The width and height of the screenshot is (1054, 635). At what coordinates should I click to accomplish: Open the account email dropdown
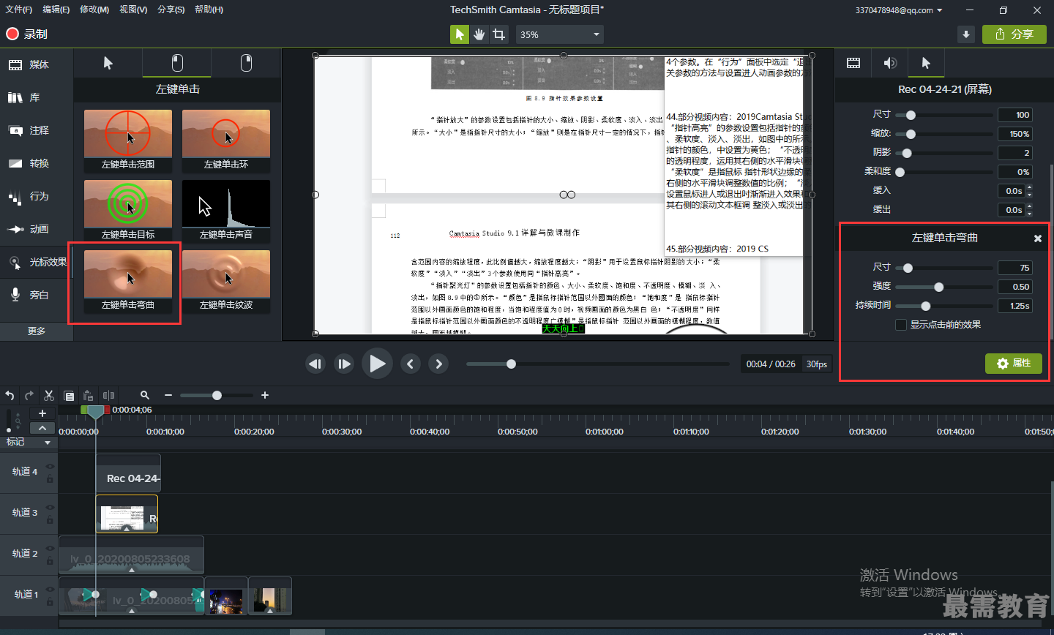tap(899, 10)
